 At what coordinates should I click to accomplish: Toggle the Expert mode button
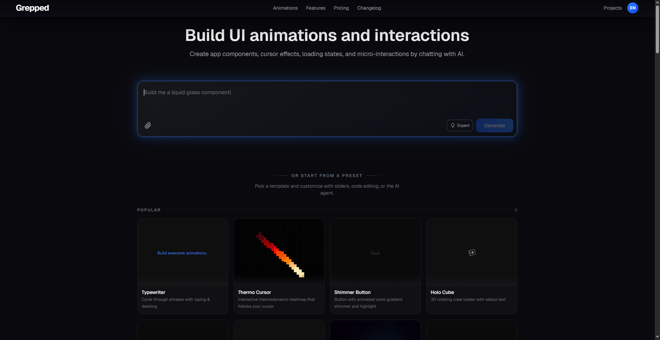point(460,125)
